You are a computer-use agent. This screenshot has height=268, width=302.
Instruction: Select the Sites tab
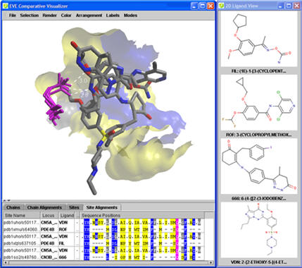(74, 207)
